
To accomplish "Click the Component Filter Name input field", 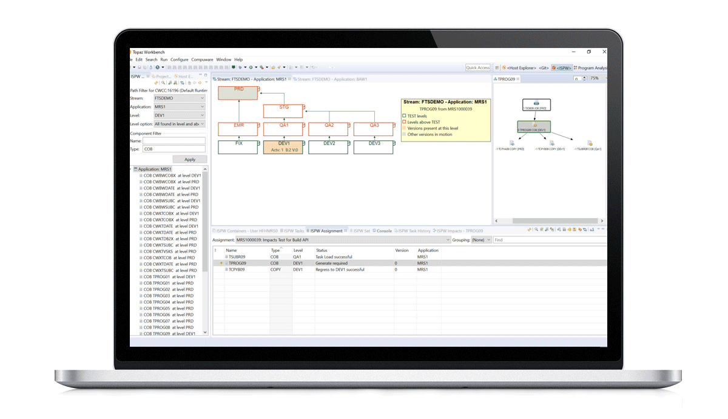I will [174, 140].
